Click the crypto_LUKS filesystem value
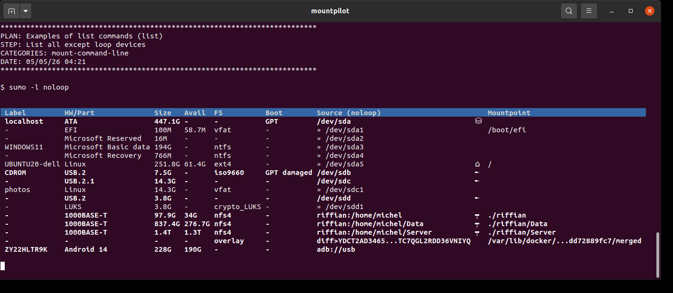The width and height of the screenshot is (673, 293). [237, 207]
